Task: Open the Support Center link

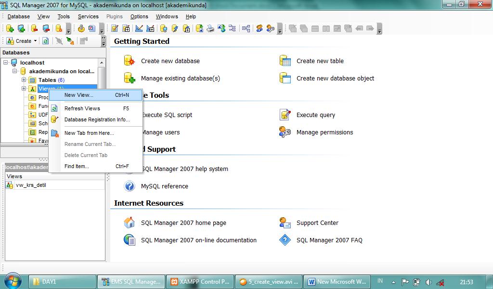Action: tap(317, 223)
